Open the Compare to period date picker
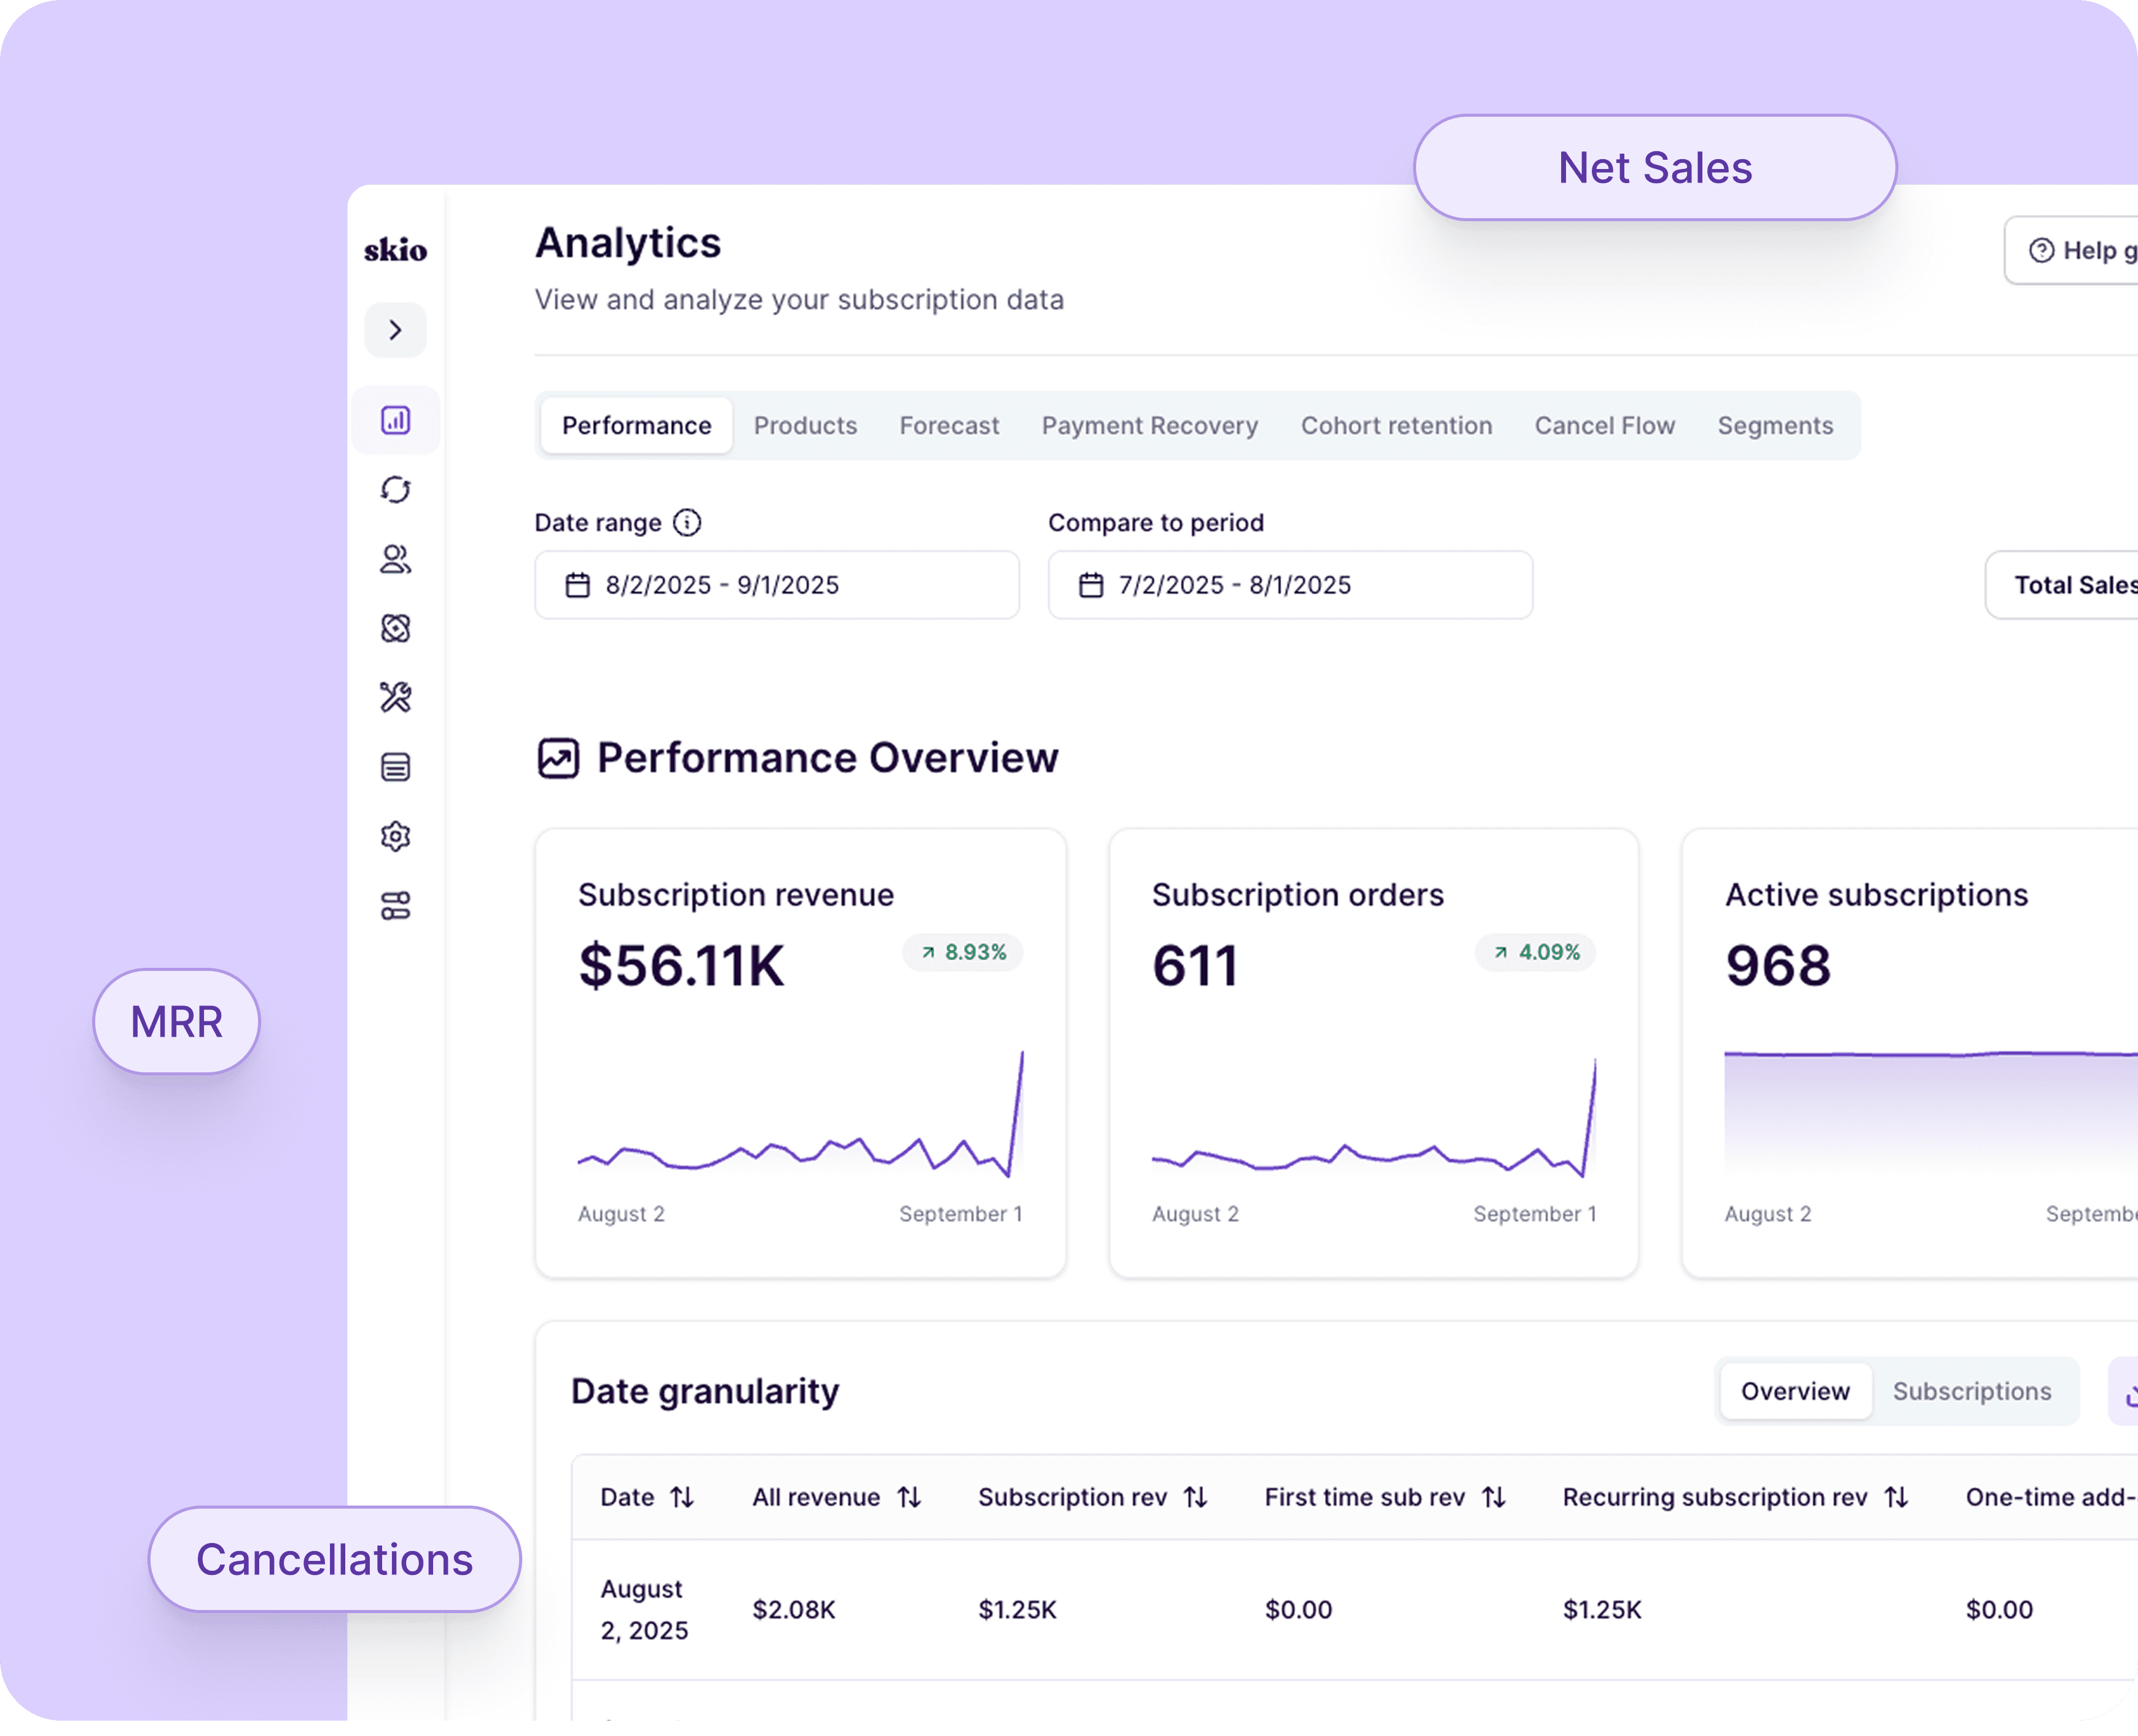The height and width of the screenshot is (1736, 2138). tap(1290, 585)
